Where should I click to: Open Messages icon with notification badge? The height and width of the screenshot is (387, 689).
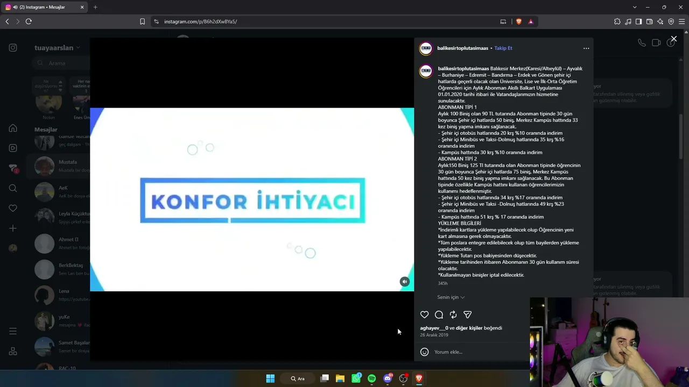[13, 168]
